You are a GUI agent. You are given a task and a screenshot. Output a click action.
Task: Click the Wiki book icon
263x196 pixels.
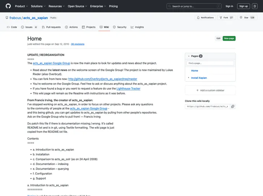pyautogui.click(x=101, y=27)
